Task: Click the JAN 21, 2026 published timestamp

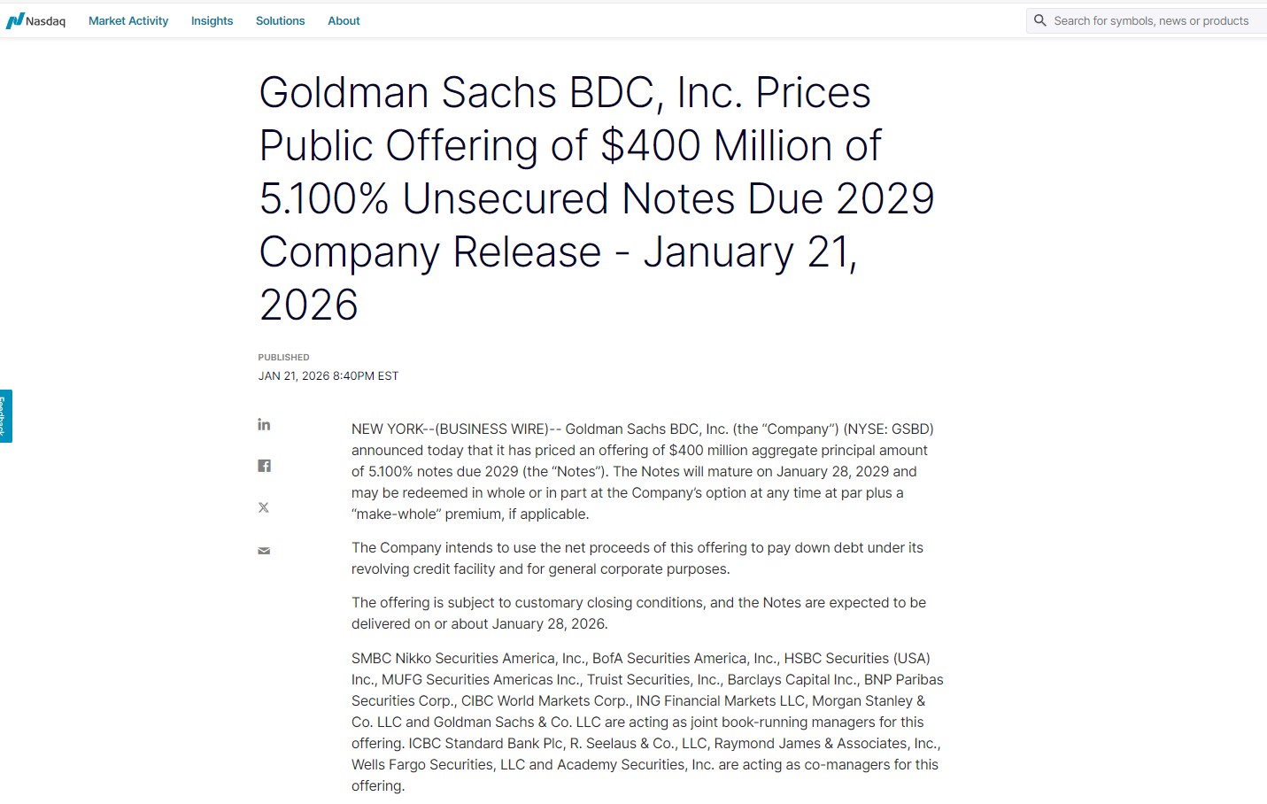Action: coord(328,375)
